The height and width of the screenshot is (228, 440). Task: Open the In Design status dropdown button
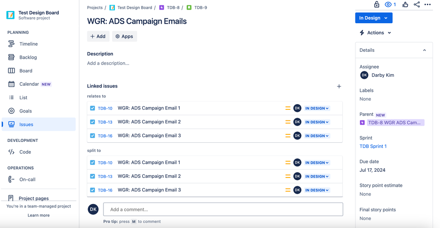[x=373, y=18]
